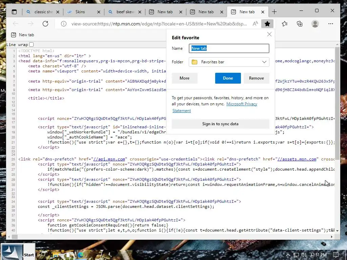
Task: Open the tab actions menu icon
Action: pyautogui.click(x=14, y=12)
